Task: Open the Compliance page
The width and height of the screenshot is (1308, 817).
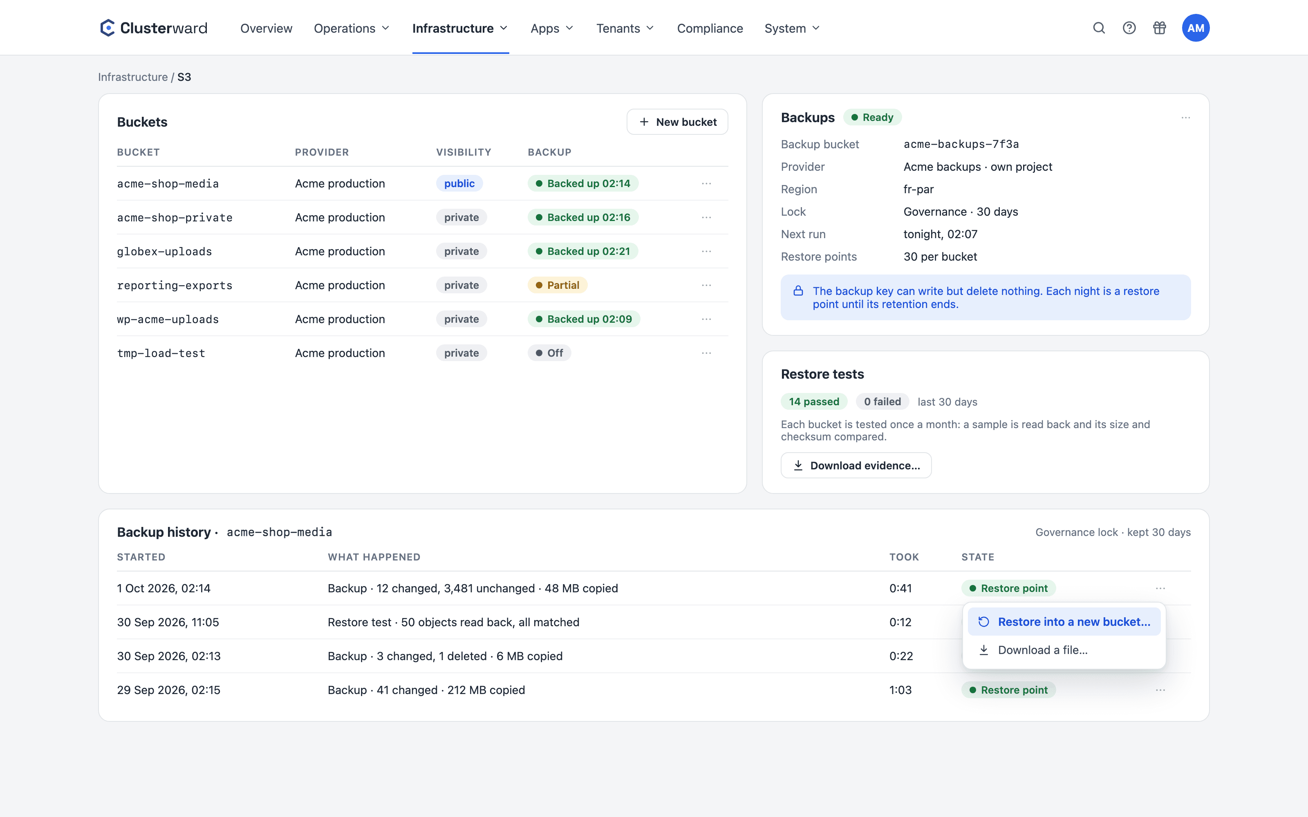Action: (x=710, y=28)
